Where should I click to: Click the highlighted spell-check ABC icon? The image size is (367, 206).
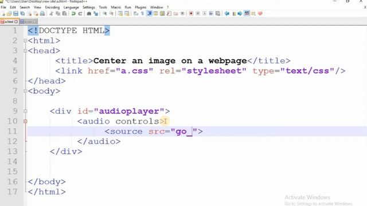click(247, 13)
